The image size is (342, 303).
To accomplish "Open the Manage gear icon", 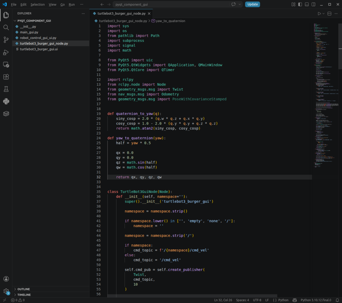I will (6, 291).
